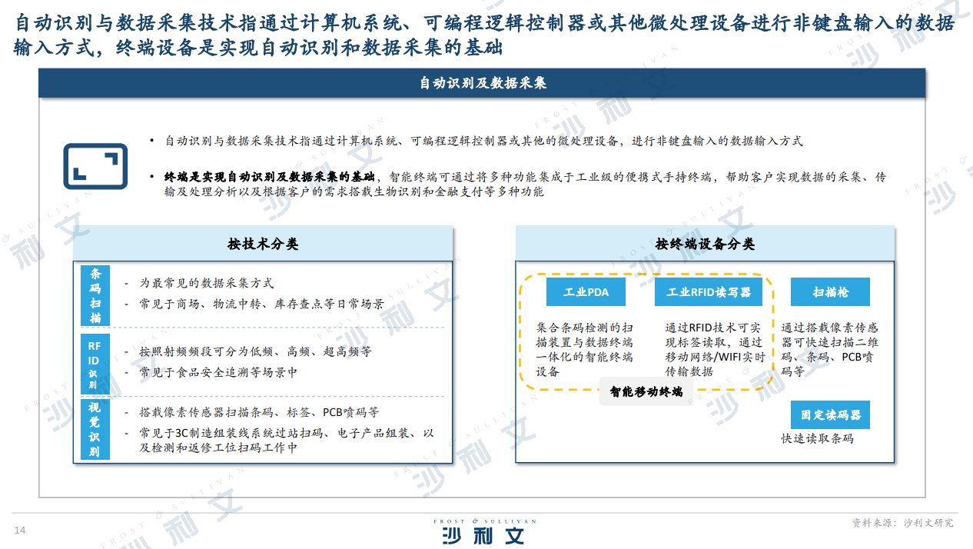Click the 按技术分类 section header
The height and width of the screenshot is (549, 973).
[x=263, y=245]
